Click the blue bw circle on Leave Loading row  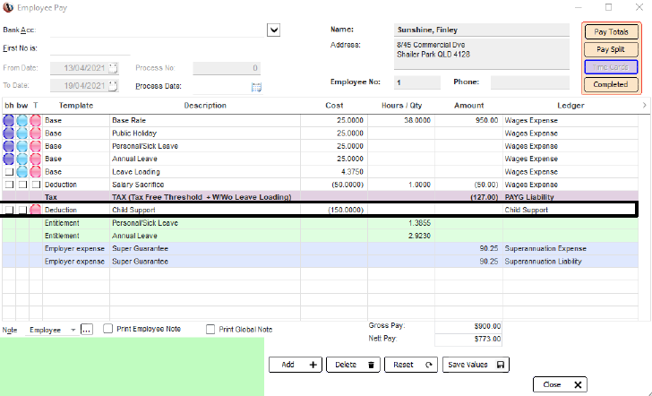tap(22, 172)
